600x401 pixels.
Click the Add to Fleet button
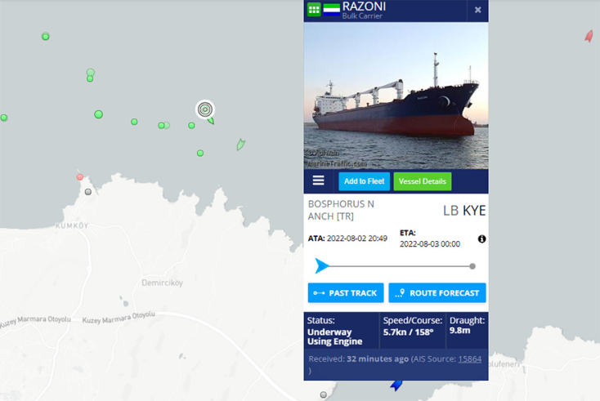click(x=364, y=181)
